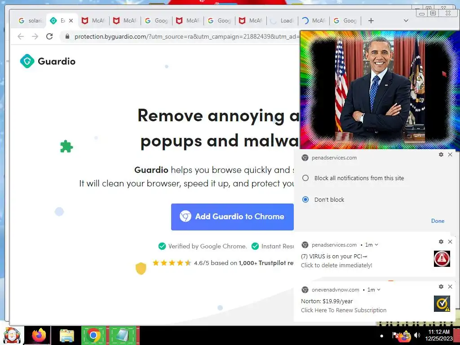460x345 pixels.
Task: Open settings gear on the VIRUS notification
Action: (x=441, y=242)
